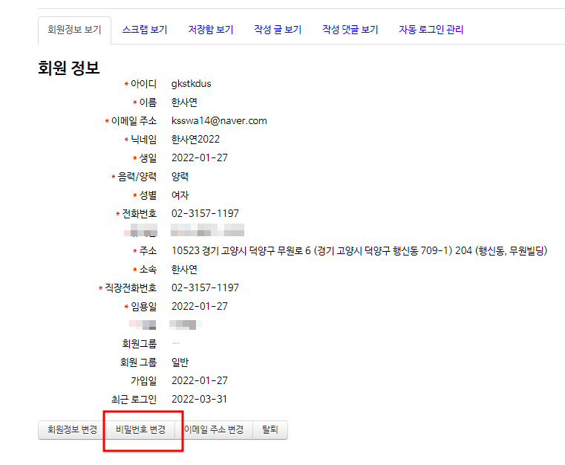Select the ID value gkstkdus
The height and width of the screenshot is (465, 565).
[x=192, y=84]
